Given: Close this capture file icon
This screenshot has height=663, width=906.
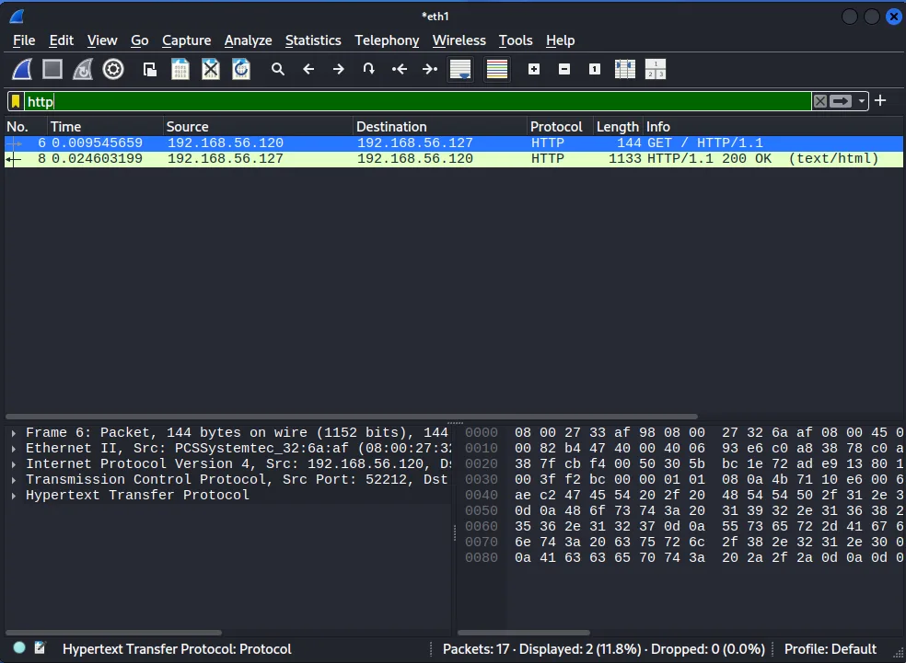Looking at the screenshot, I should [x=211, y=69].
